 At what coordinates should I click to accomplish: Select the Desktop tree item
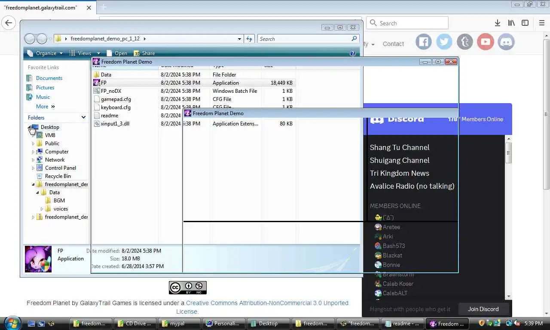coord(50,127)
